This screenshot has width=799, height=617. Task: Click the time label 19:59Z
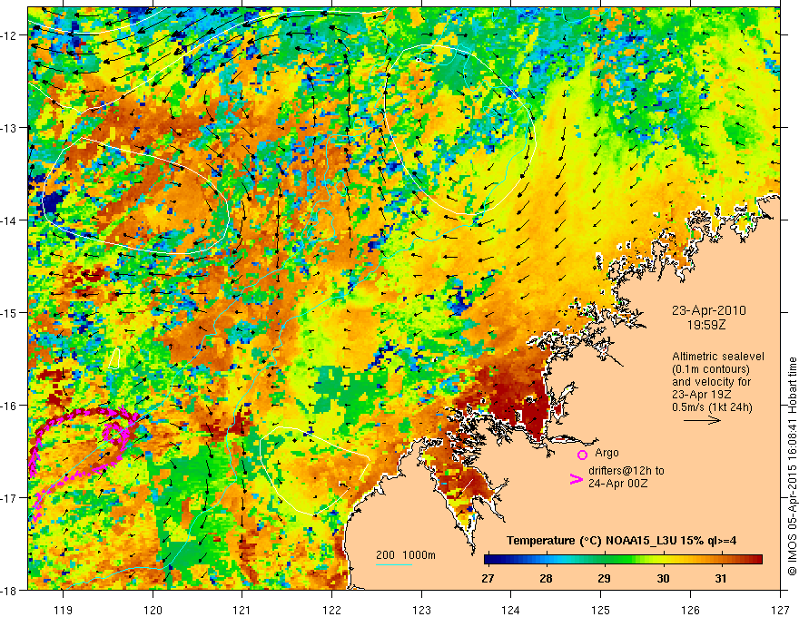click(706, 324)
